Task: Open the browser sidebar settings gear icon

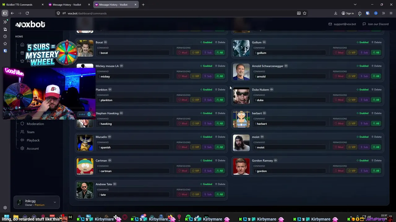Action: click(5, 208)
